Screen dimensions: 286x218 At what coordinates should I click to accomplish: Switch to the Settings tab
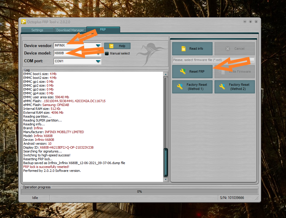(x=37, y=30)
